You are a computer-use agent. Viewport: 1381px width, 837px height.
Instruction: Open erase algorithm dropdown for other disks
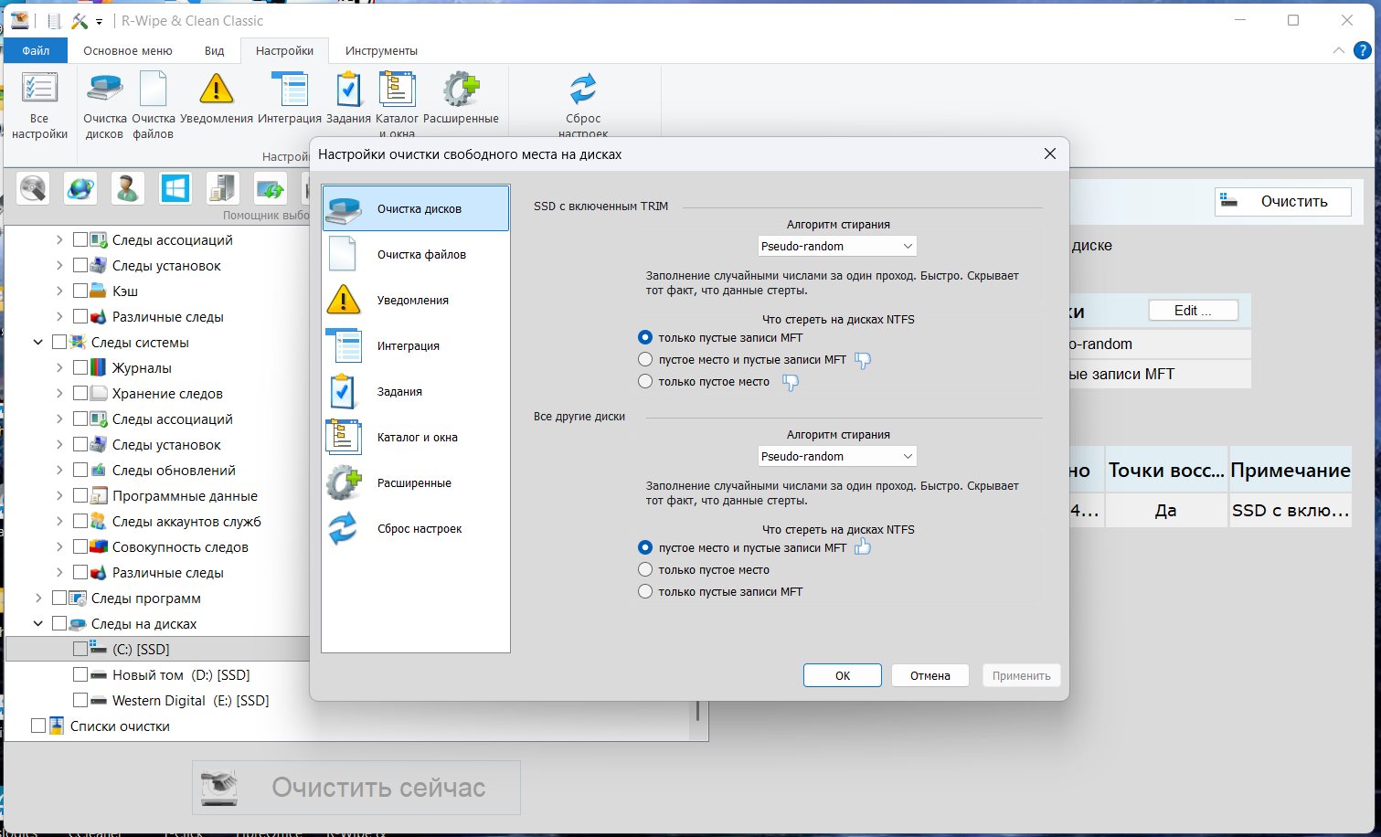[x=837, y=457]
